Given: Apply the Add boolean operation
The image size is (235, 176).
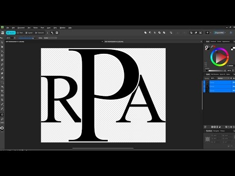Looking at the screenshot, I should (x=145, y=33).
